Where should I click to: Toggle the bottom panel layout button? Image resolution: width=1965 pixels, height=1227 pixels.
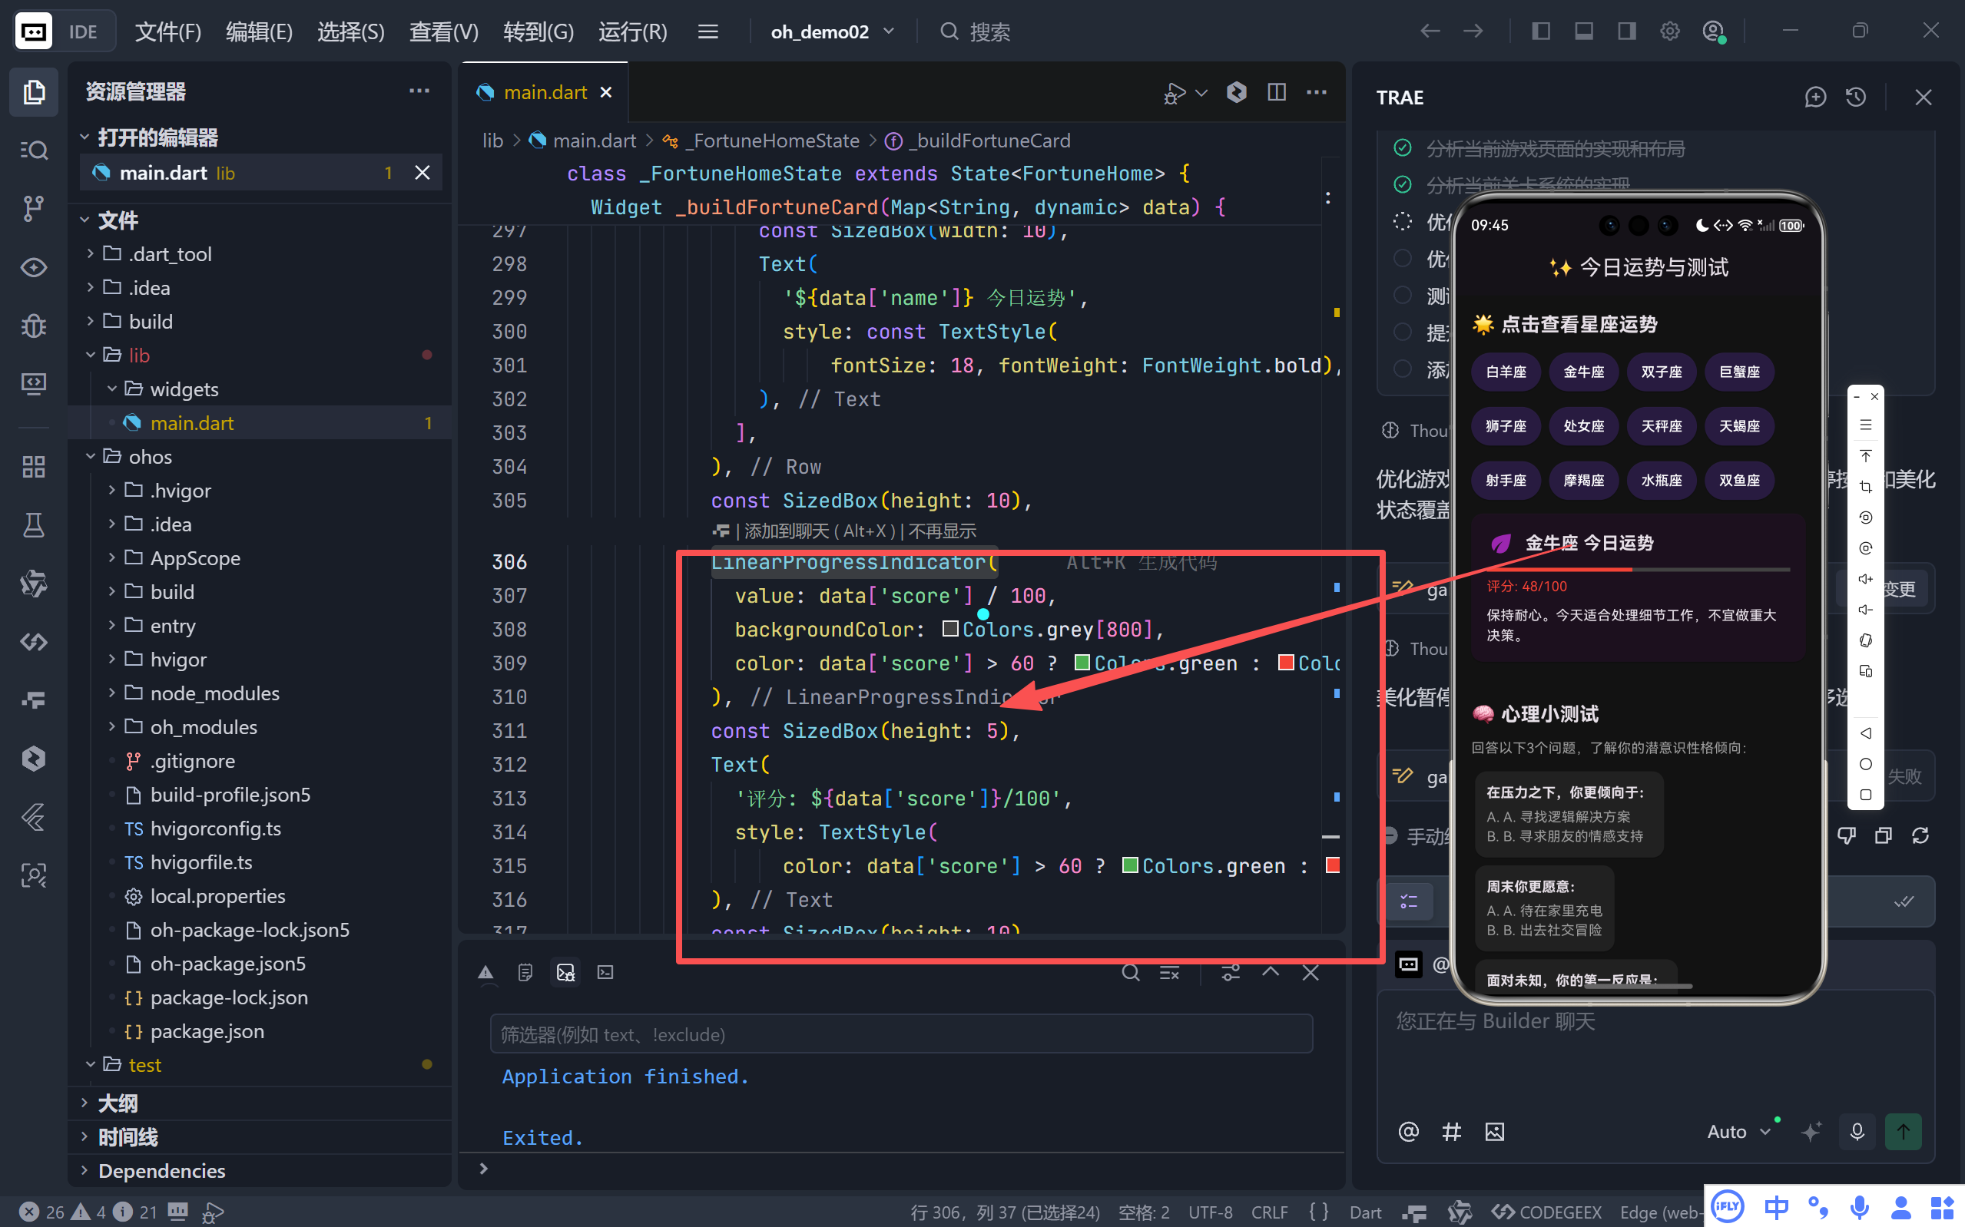pyautogui.click(x=1583, y=31)
